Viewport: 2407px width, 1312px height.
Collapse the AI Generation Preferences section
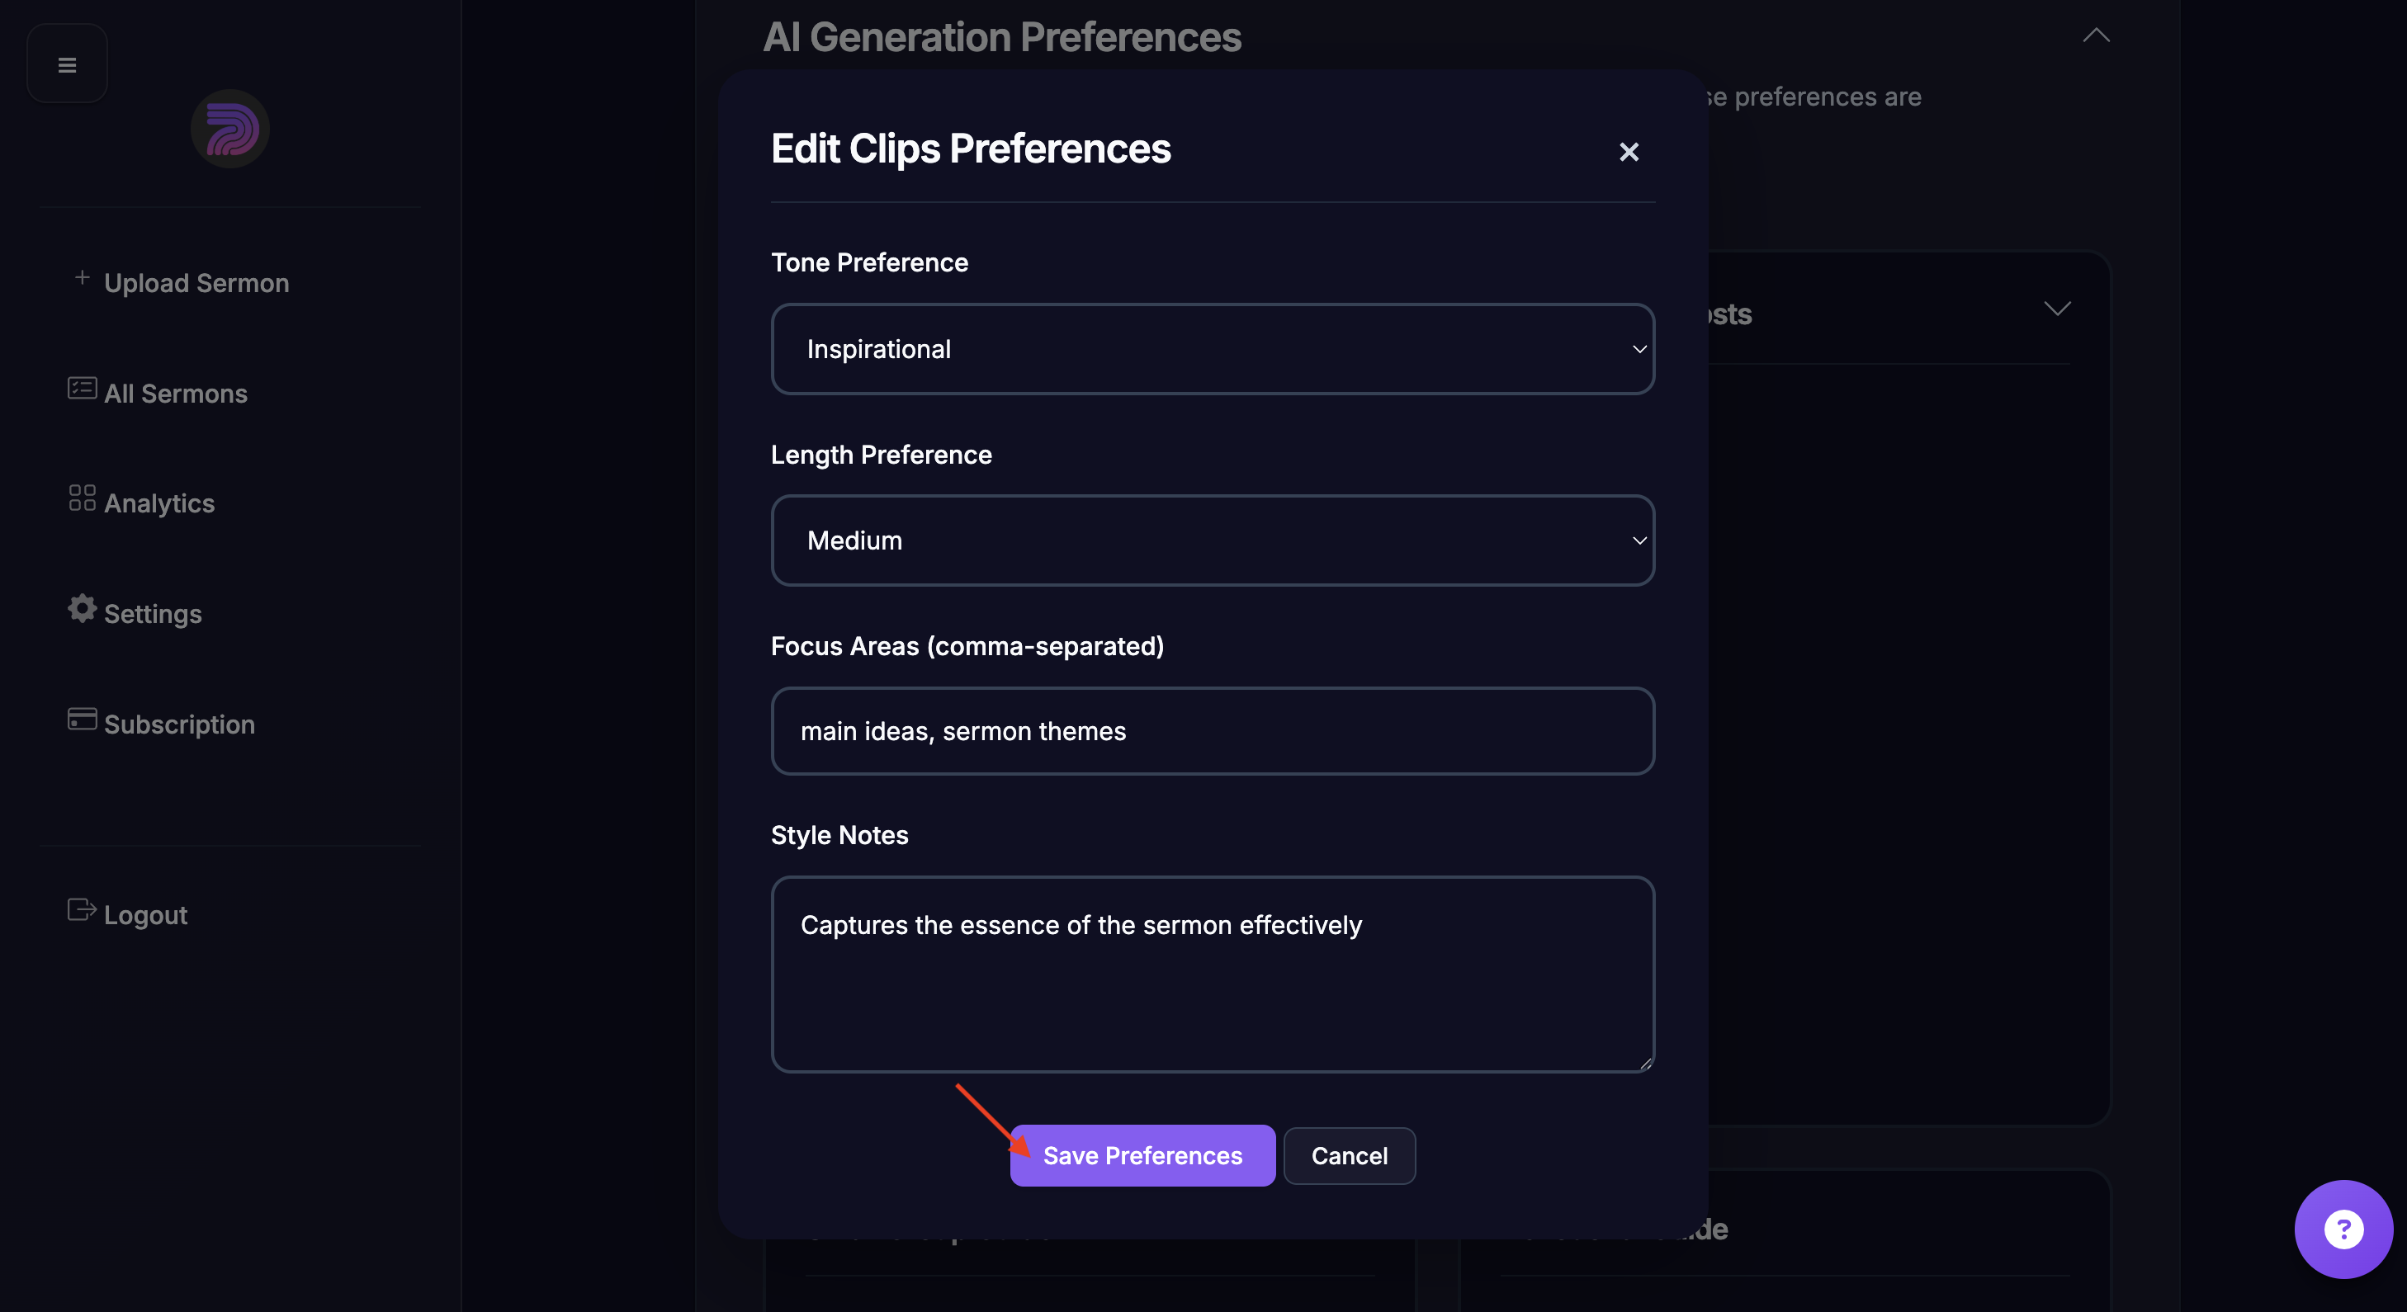pos(2096,35)
